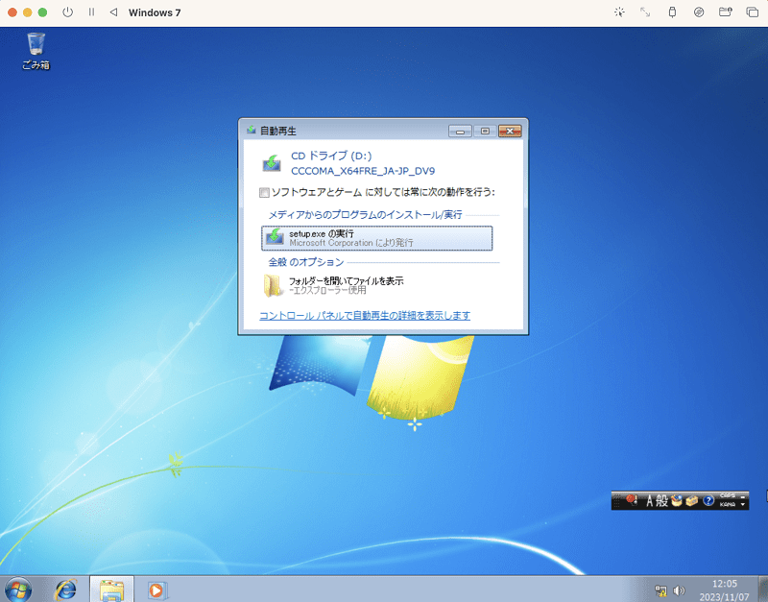Click the red IME input-method icon

coord(632,500)
